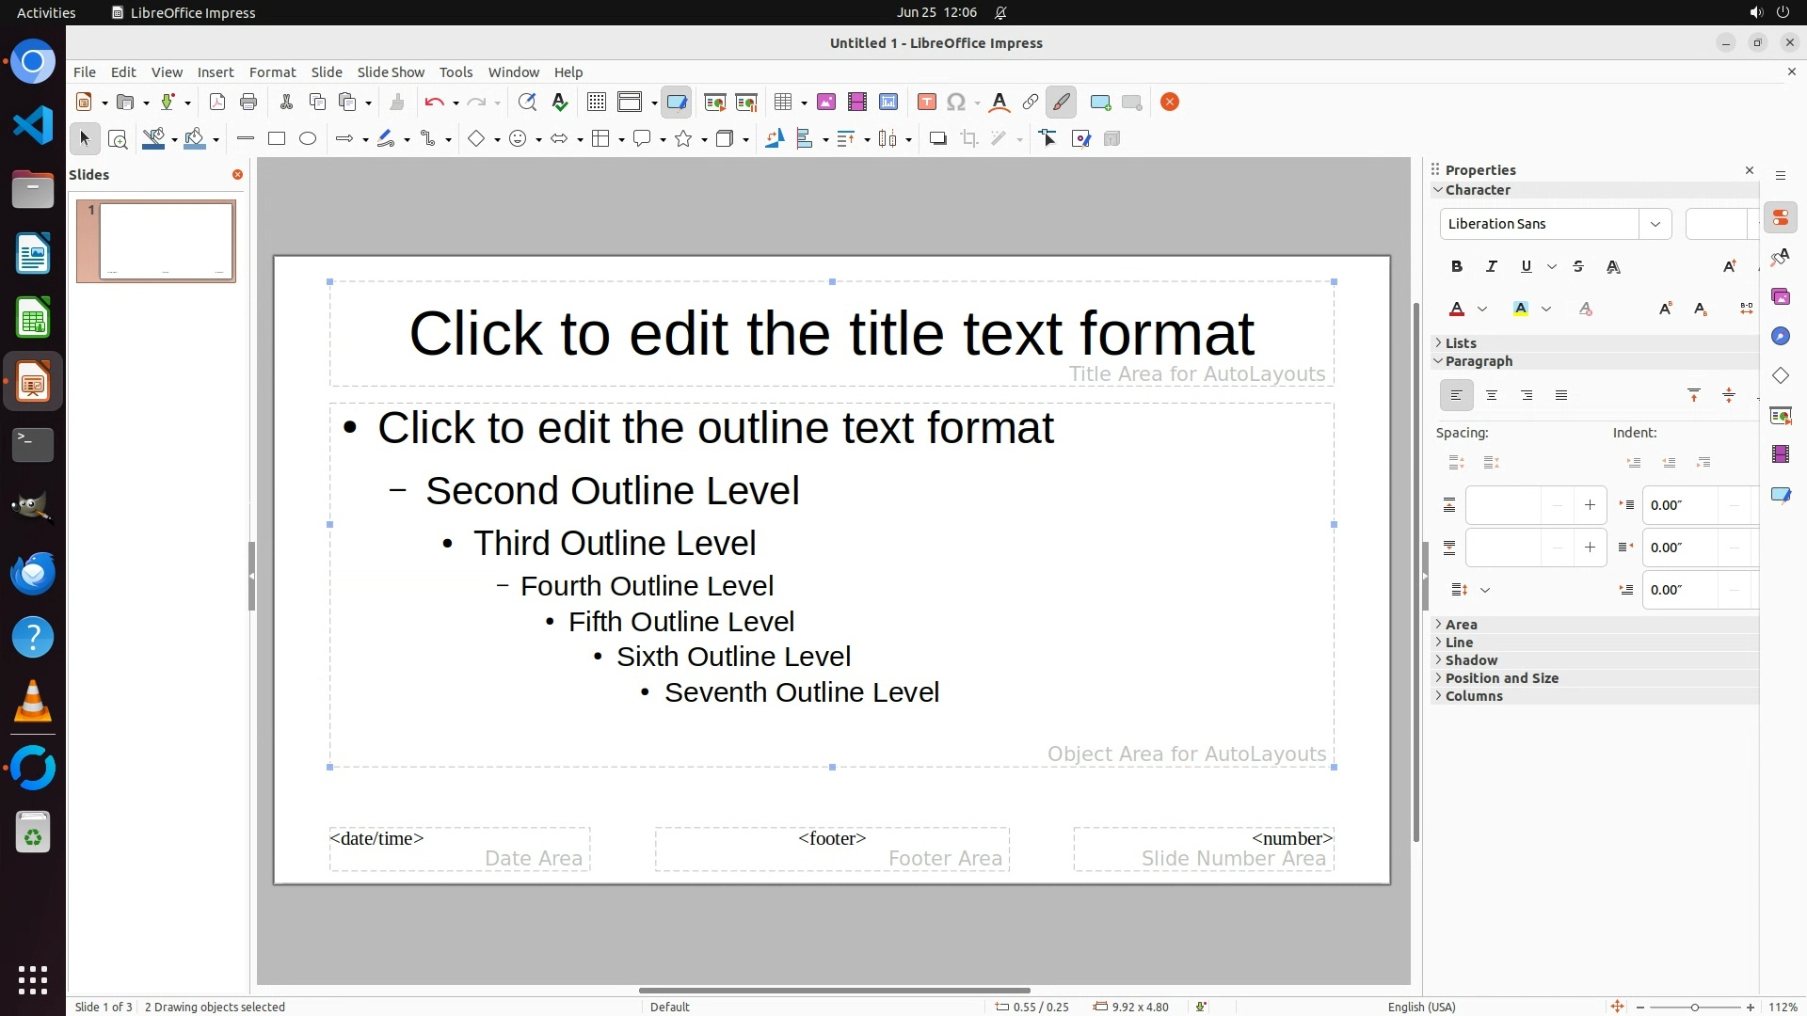The height and width of the screenshot is (1016, 1807).
Task: Toggle Italic formatting in Character panel
Action: click(1491, 267)
